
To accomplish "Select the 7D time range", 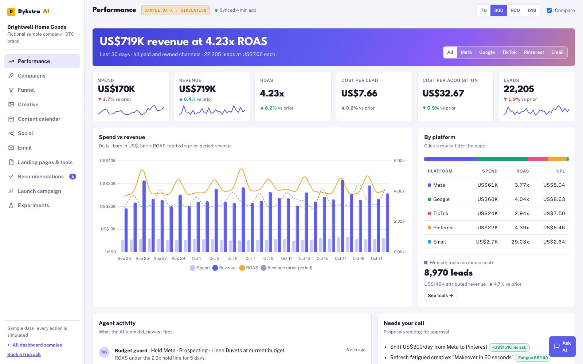I will click(x=484, y=10).
